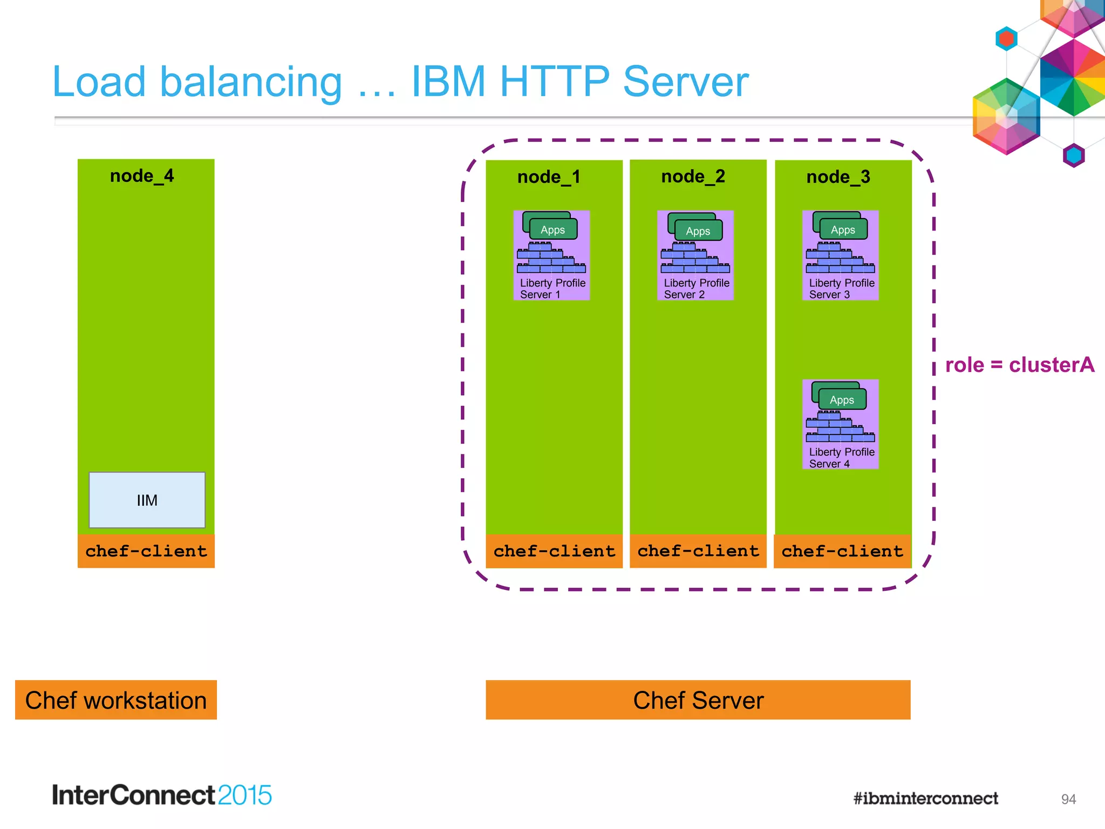Click the Chef workstation box

tap(116, 700)
